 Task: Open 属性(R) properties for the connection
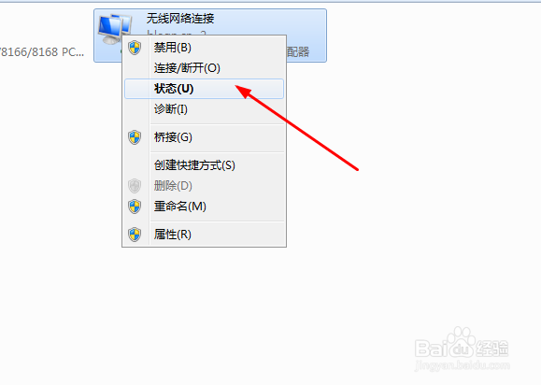tap(204, 235)
